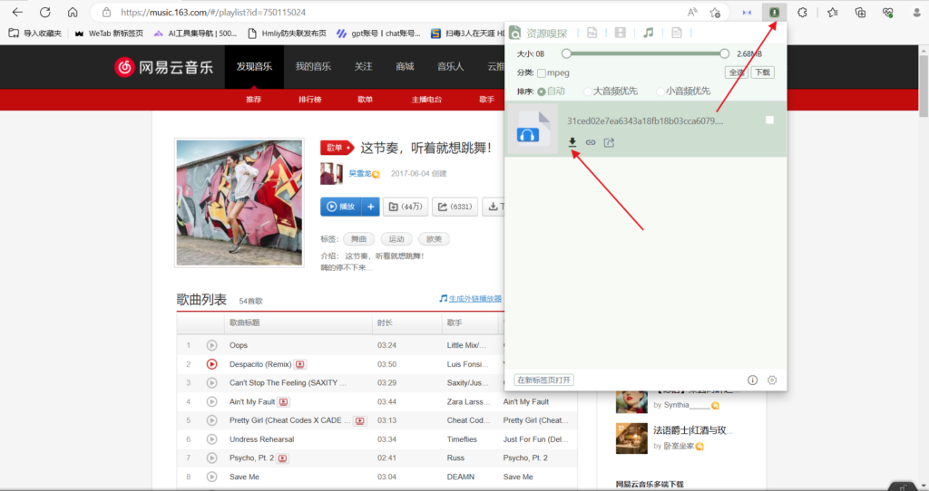Open 主播电台 in the red sub-navigation
Image resolution: width=929 pixels, height=491 pixels.
426,100
